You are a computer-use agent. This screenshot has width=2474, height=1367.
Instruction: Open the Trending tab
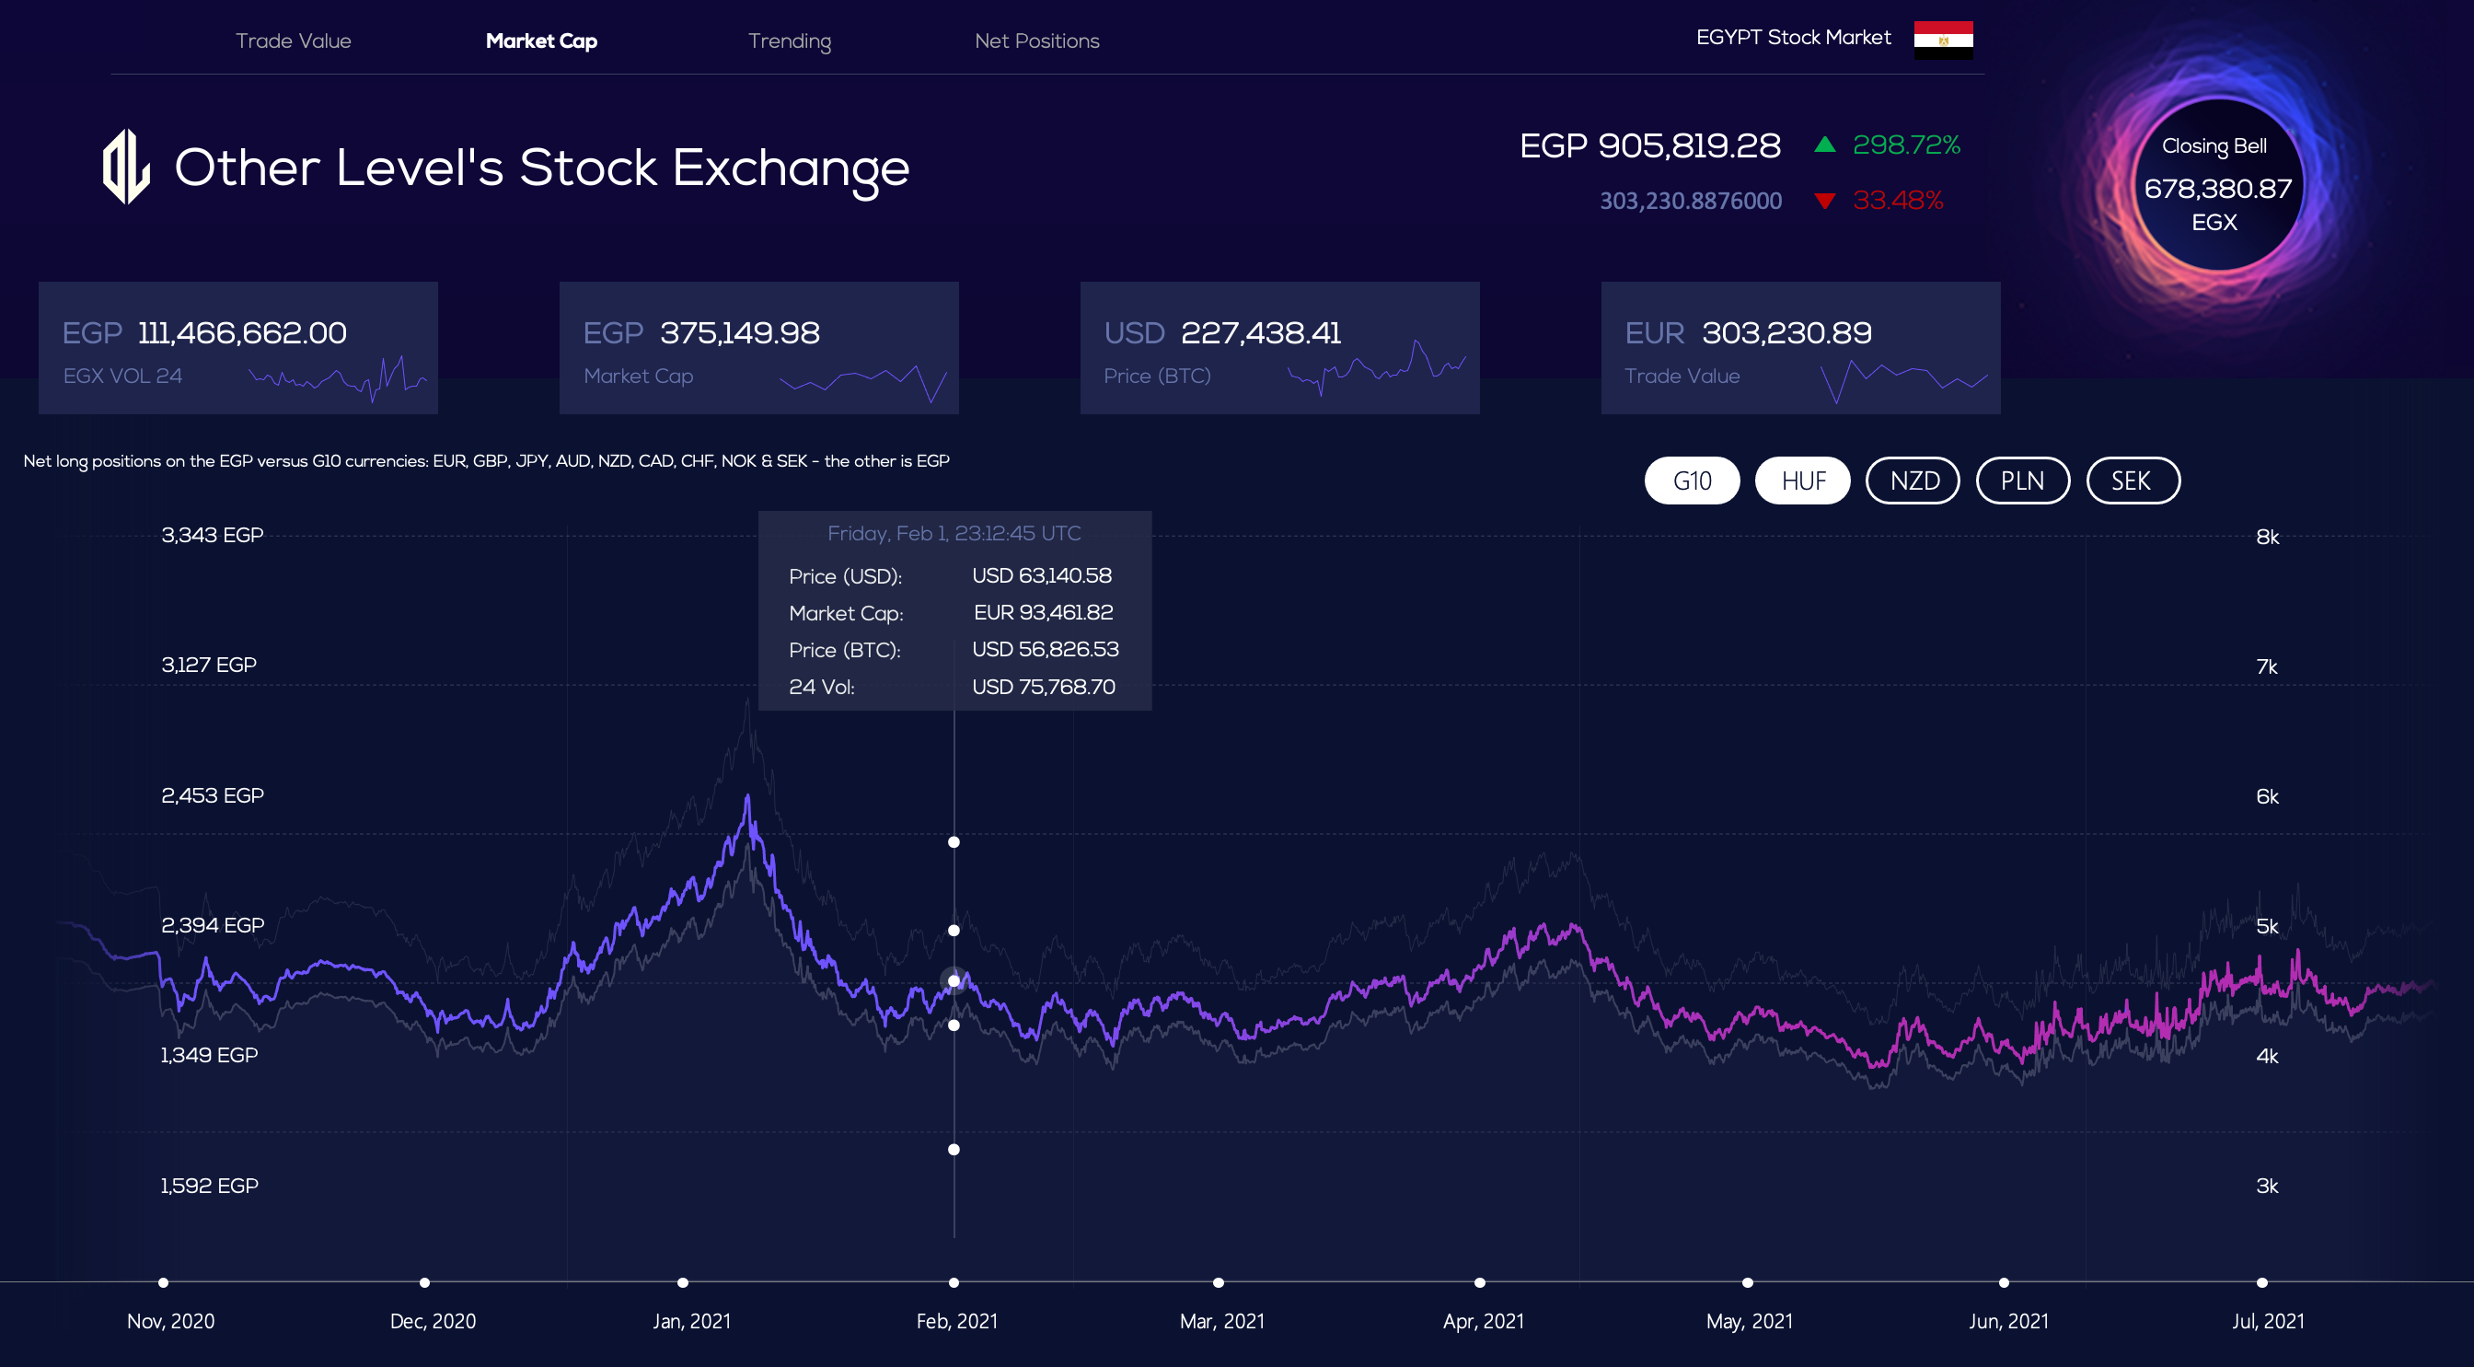coord(790,41)
